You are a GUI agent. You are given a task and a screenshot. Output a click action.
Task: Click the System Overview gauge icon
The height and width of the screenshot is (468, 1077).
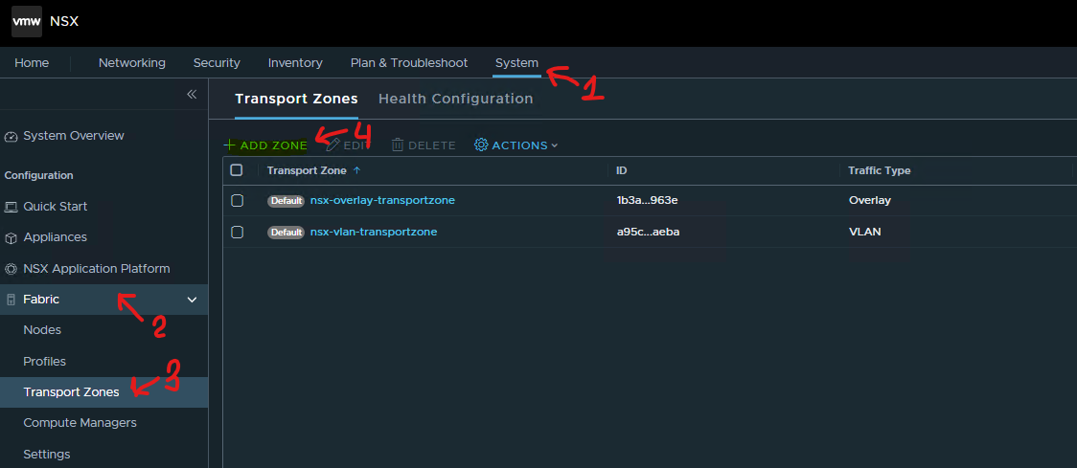[x=11, y=137]
